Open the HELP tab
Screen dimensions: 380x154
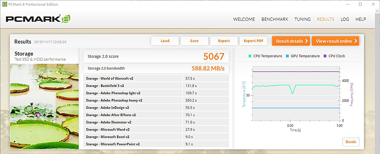point(361,19)
